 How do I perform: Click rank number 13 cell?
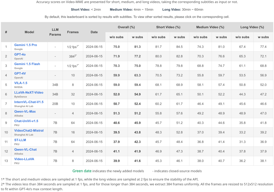(6, 161)
